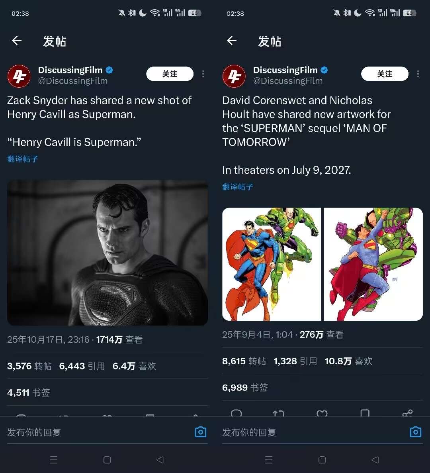Screen dimensions: 430x473
Task: Tap camera icon under Man of Tomorrow post
Action: point(416,432)
